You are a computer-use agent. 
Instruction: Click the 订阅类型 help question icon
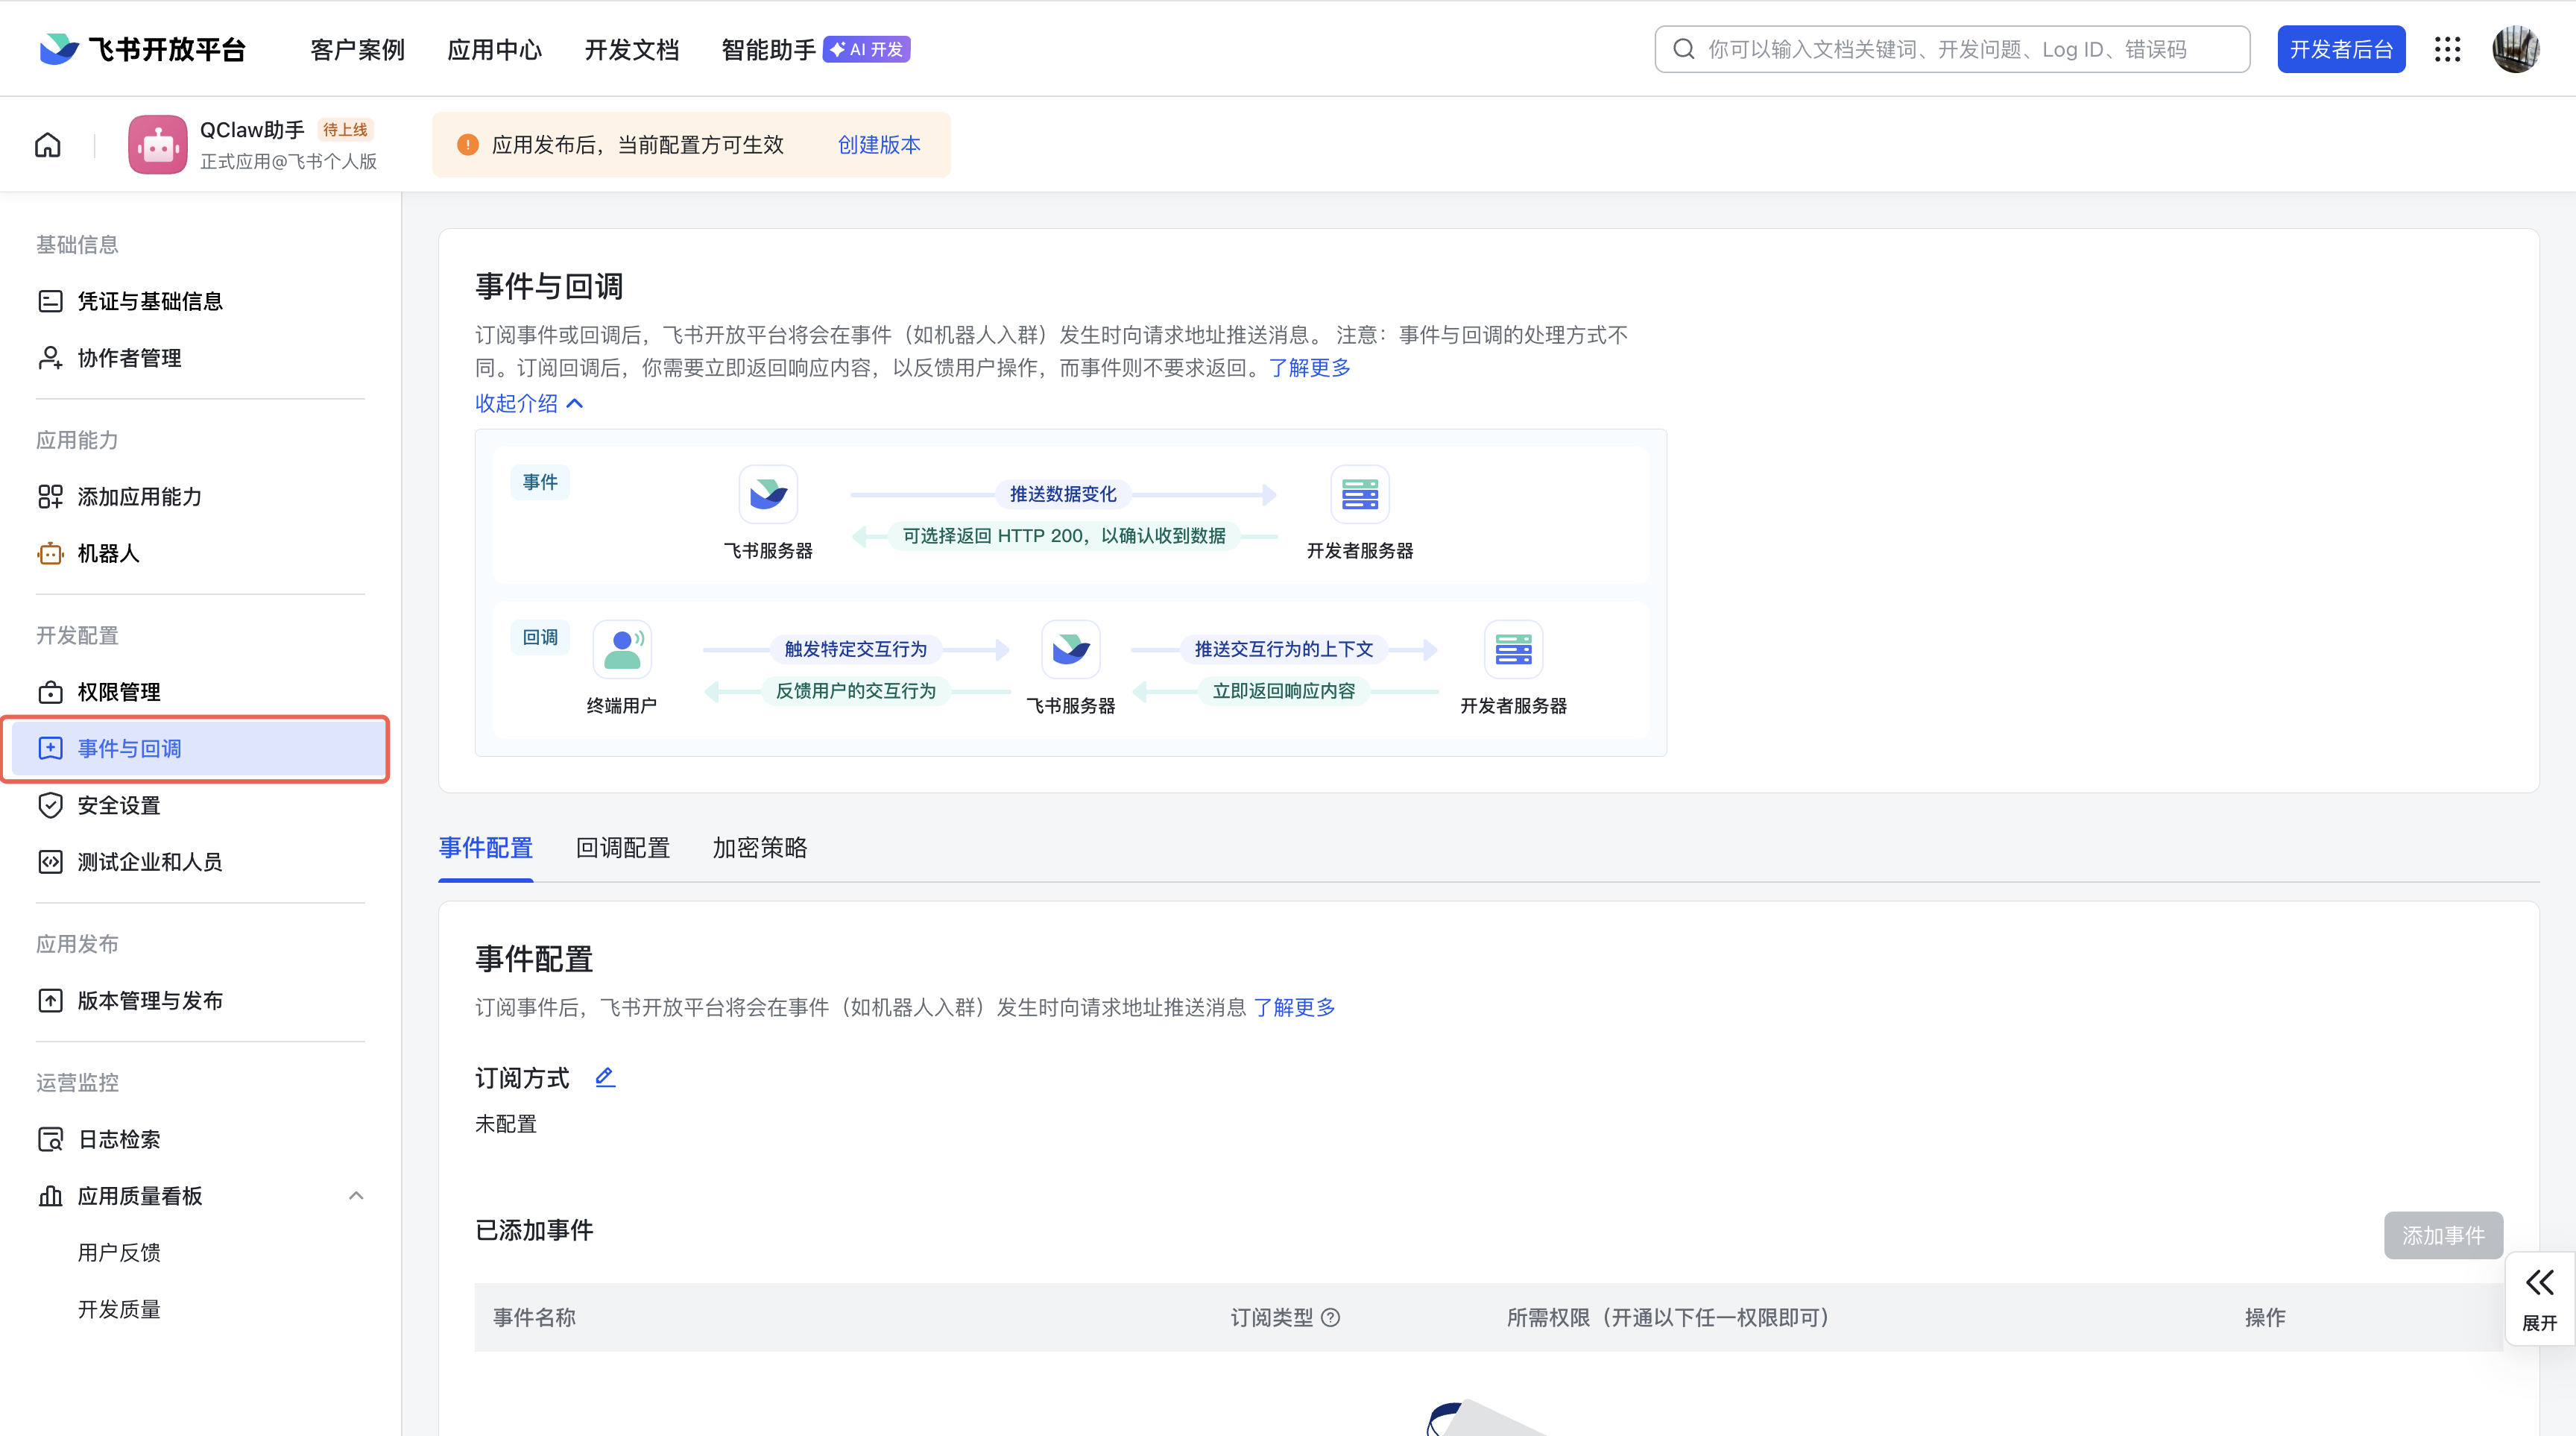click(1331, 1317)
